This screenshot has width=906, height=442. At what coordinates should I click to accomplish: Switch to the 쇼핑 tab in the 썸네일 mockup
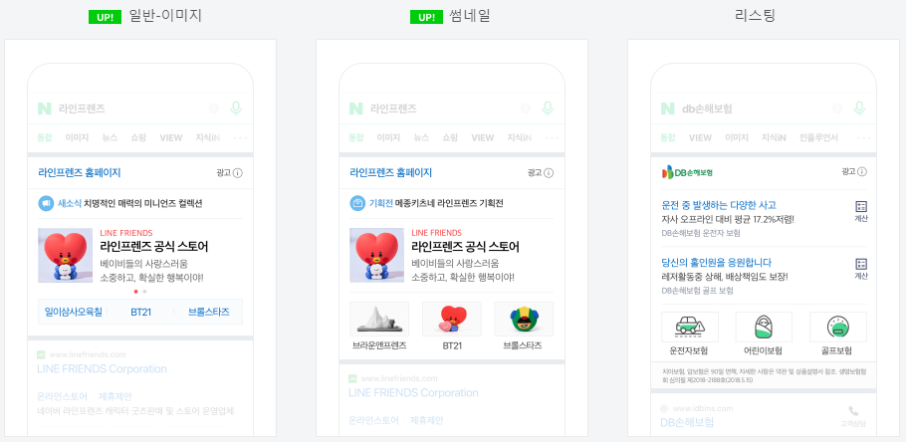point(450,137)
